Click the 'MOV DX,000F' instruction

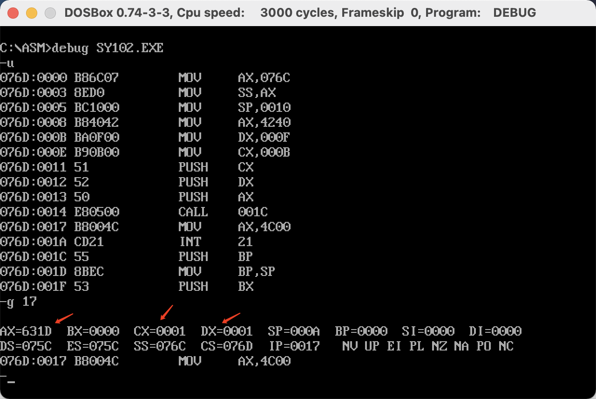click(x=234, y=138)
